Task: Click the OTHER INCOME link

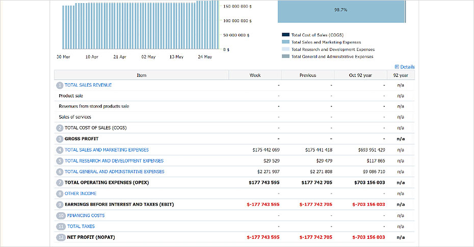Action: pyautogui.click(x=80, y=194)
